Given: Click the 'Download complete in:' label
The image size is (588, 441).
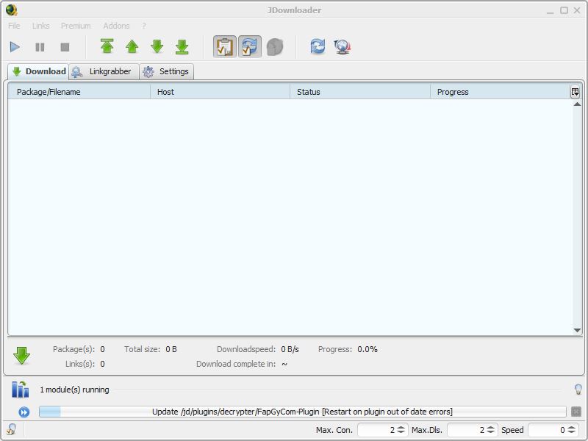Looking at the screenshot, I should (x=236, y=364).
